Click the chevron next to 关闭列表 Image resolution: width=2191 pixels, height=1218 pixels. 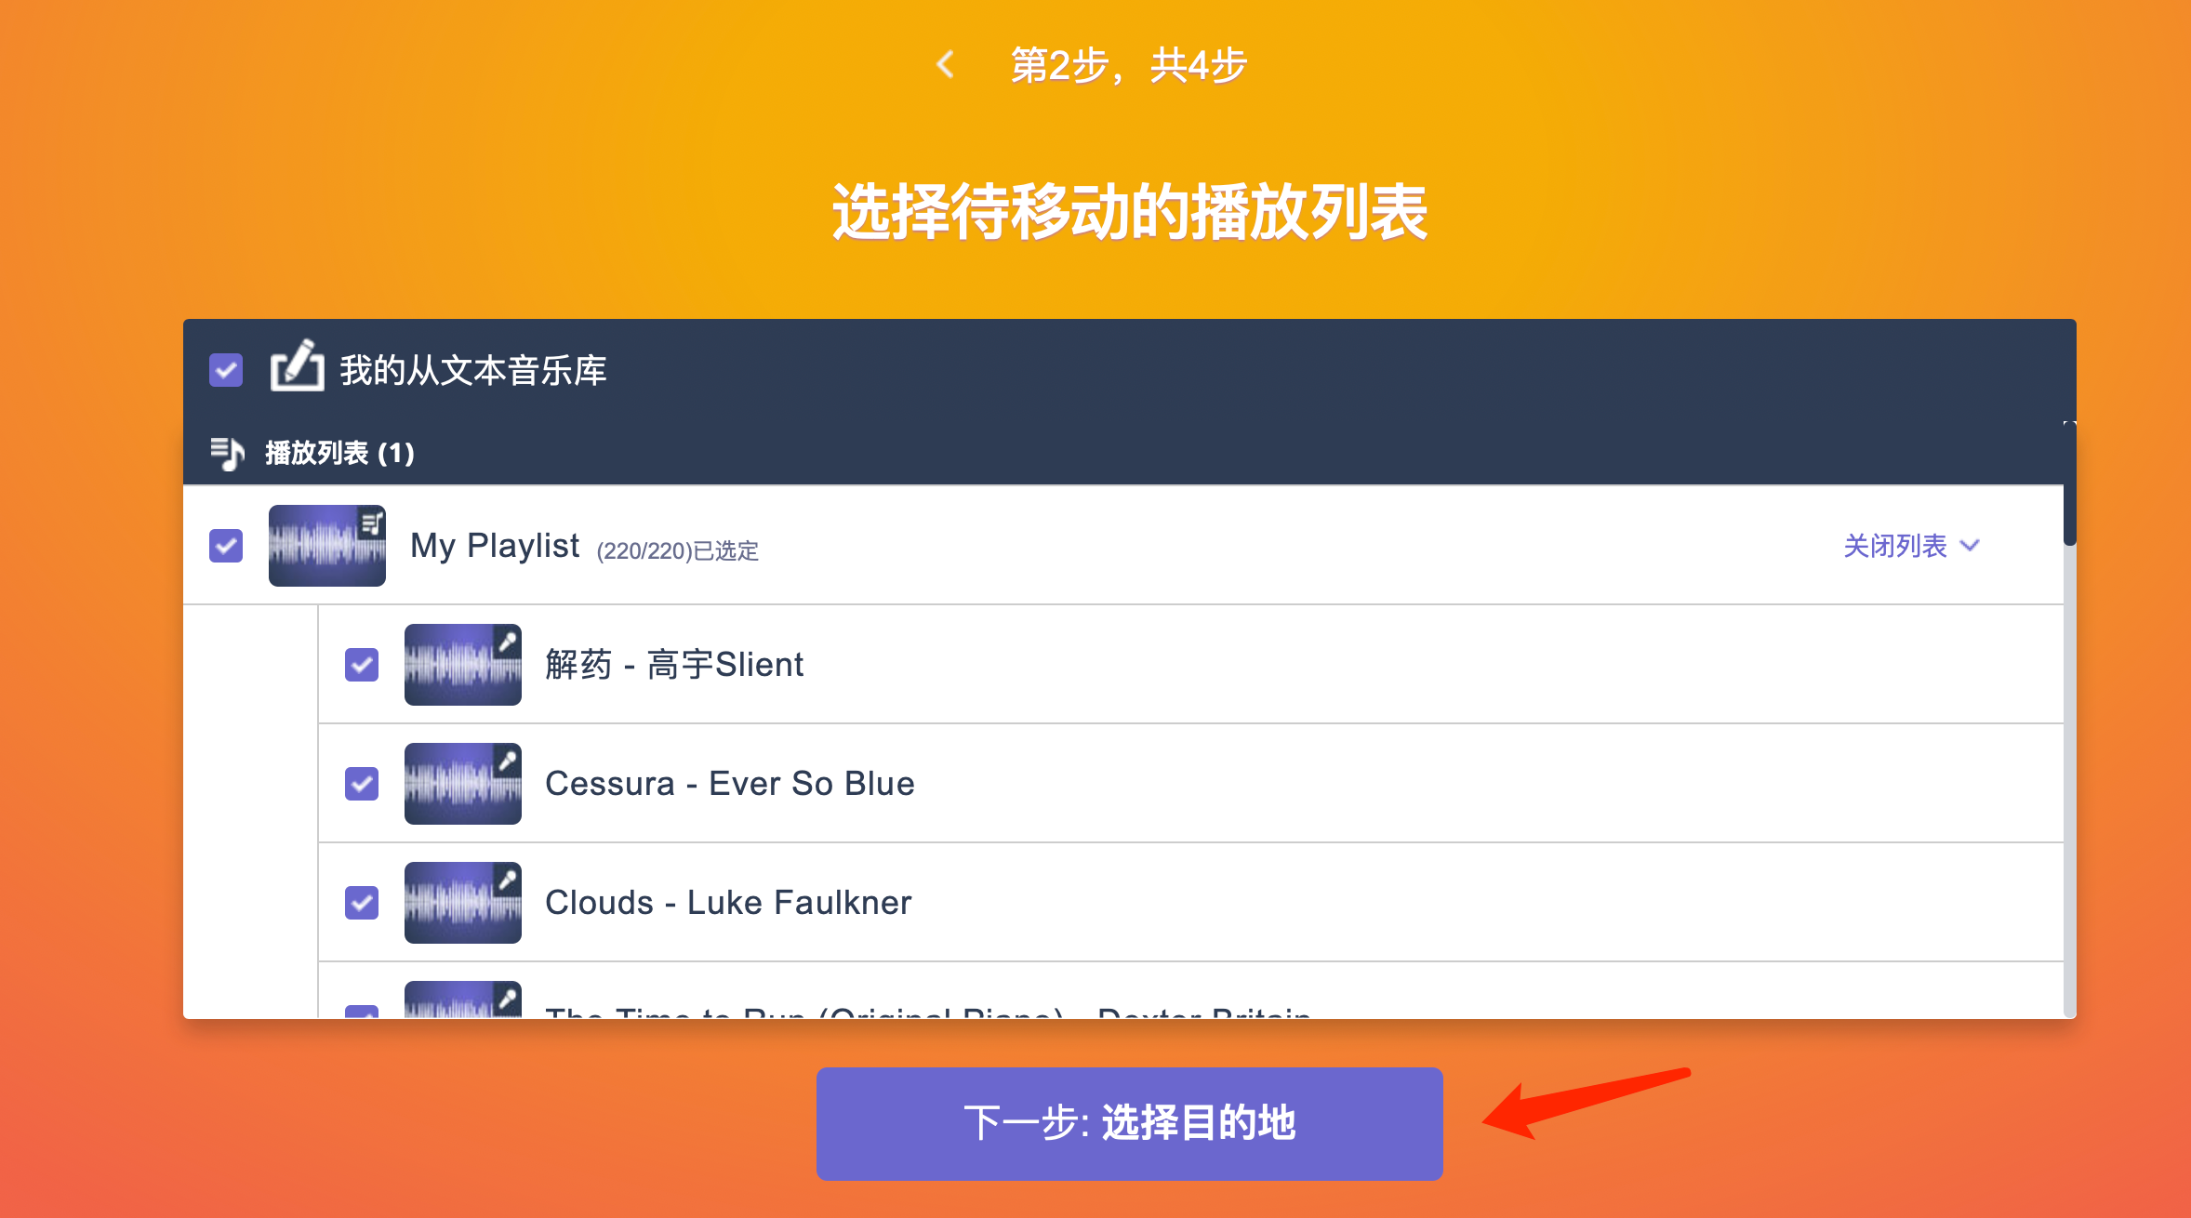coord(1969,546)
